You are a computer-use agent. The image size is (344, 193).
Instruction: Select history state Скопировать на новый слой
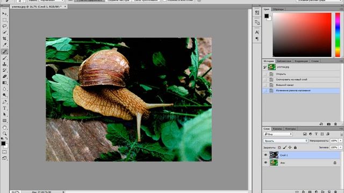[301, 79]
